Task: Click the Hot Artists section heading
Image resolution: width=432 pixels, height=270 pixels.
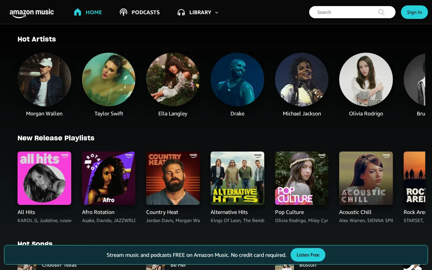Action: click(37, 39)
